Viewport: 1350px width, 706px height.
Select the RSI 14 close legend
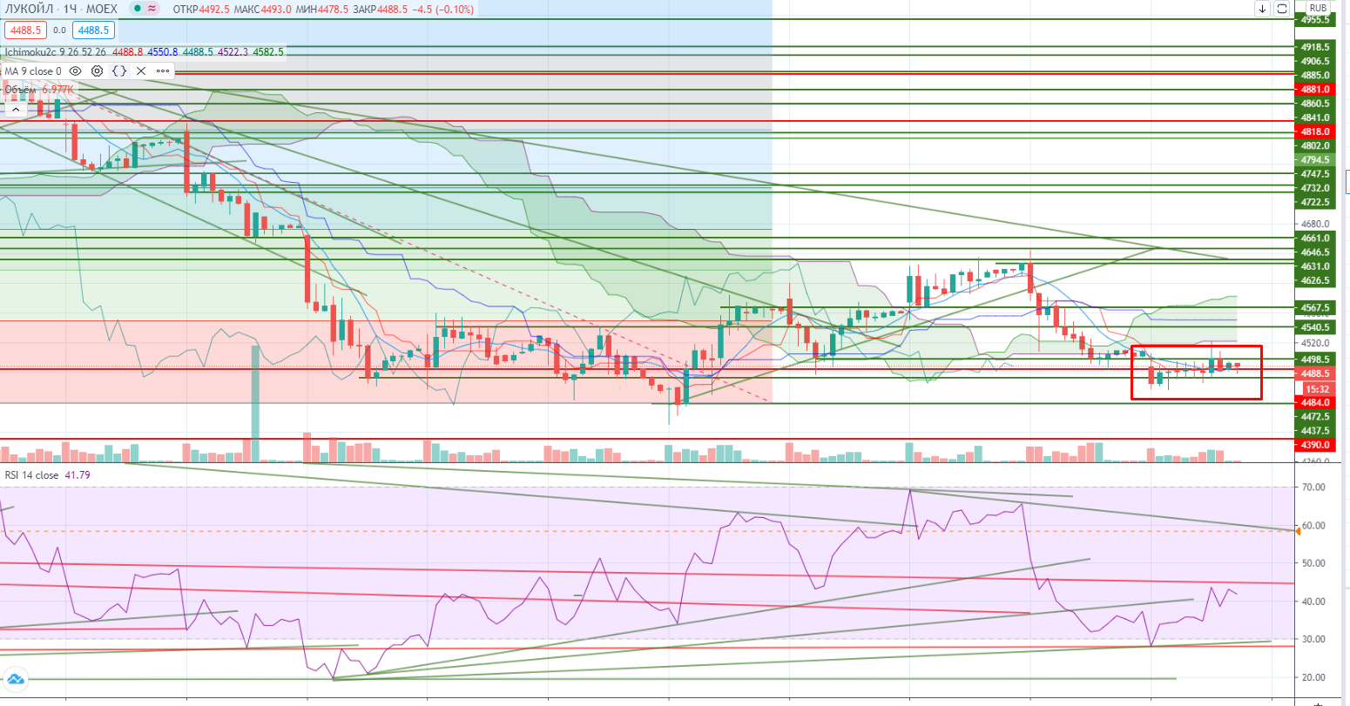click(32, 475)
